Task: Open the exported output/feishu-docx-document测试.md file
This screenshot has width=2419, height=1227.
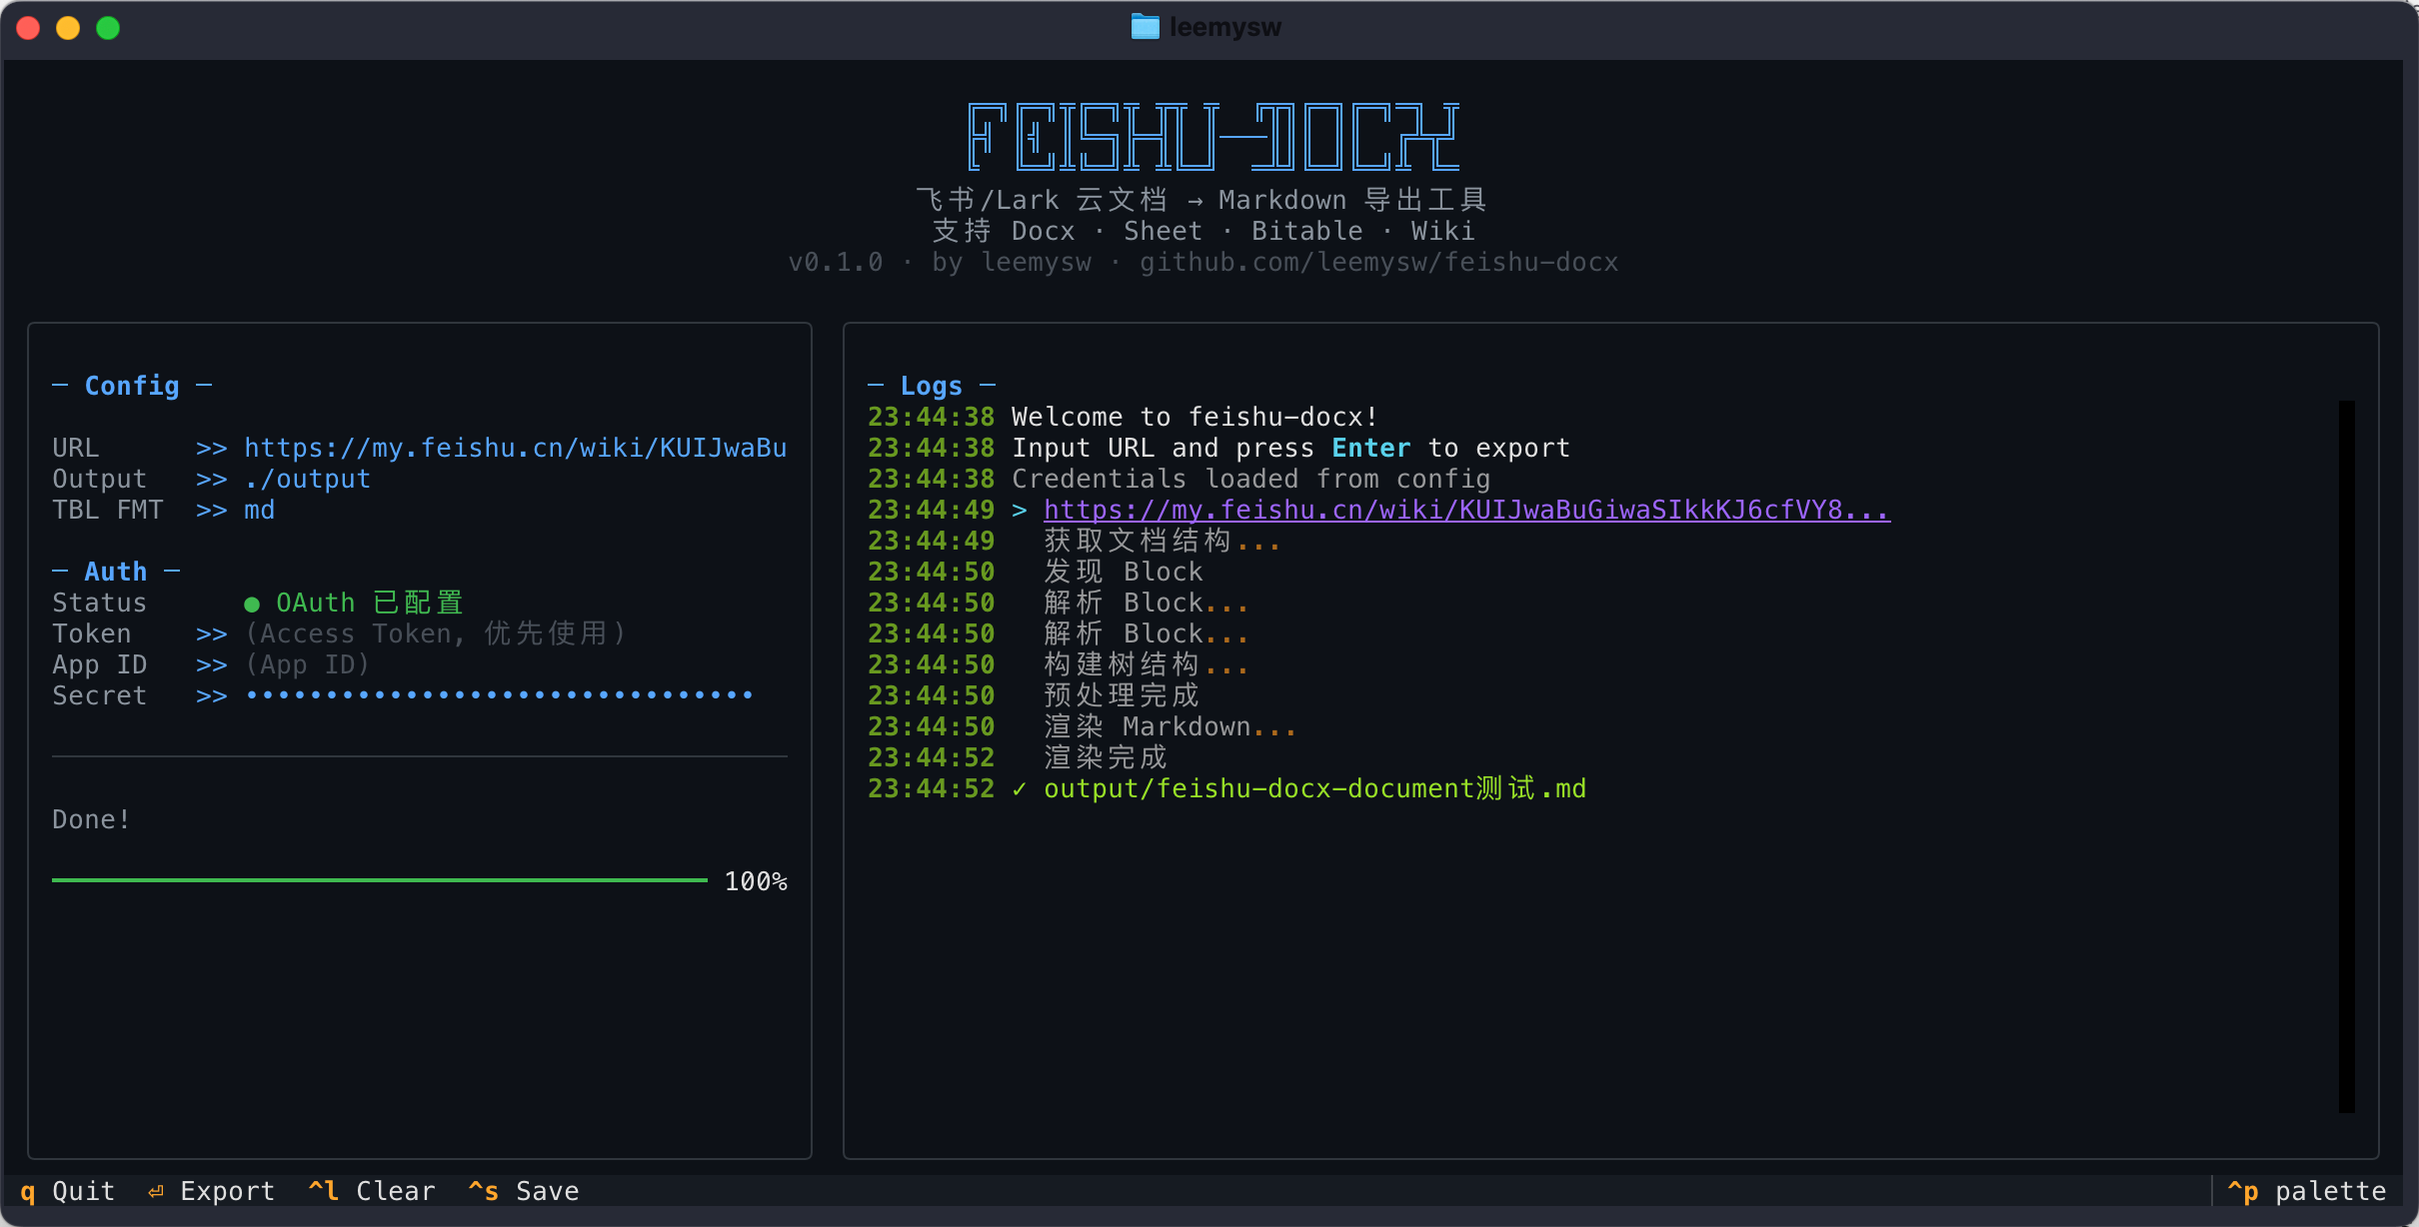Action: point(1315,788)
